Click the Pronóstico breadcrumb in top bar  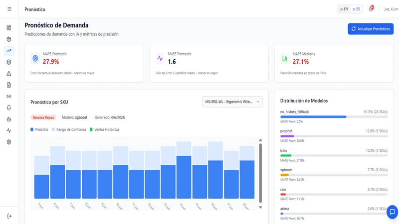tap(35, 9)
